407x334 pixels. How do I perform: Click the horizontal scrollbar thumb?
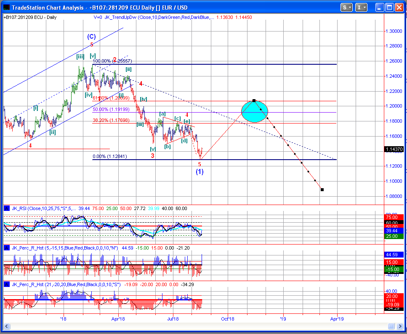391,326
